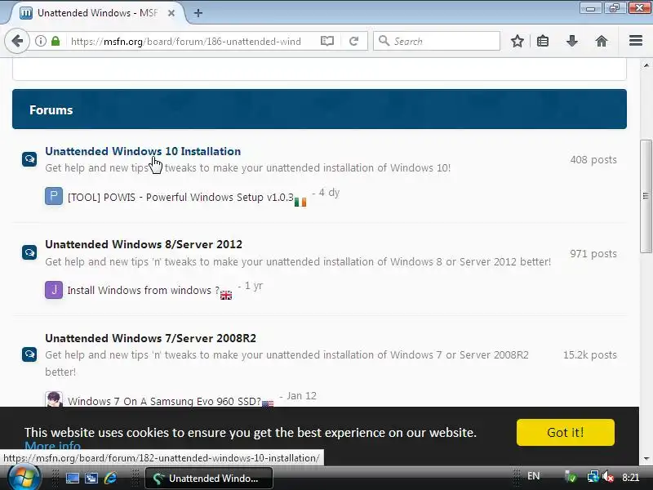Image resolution: width=653 pixels, height=490 pixels.
Task: Open the purple 'J' user avatar
Action: point(54,290)
